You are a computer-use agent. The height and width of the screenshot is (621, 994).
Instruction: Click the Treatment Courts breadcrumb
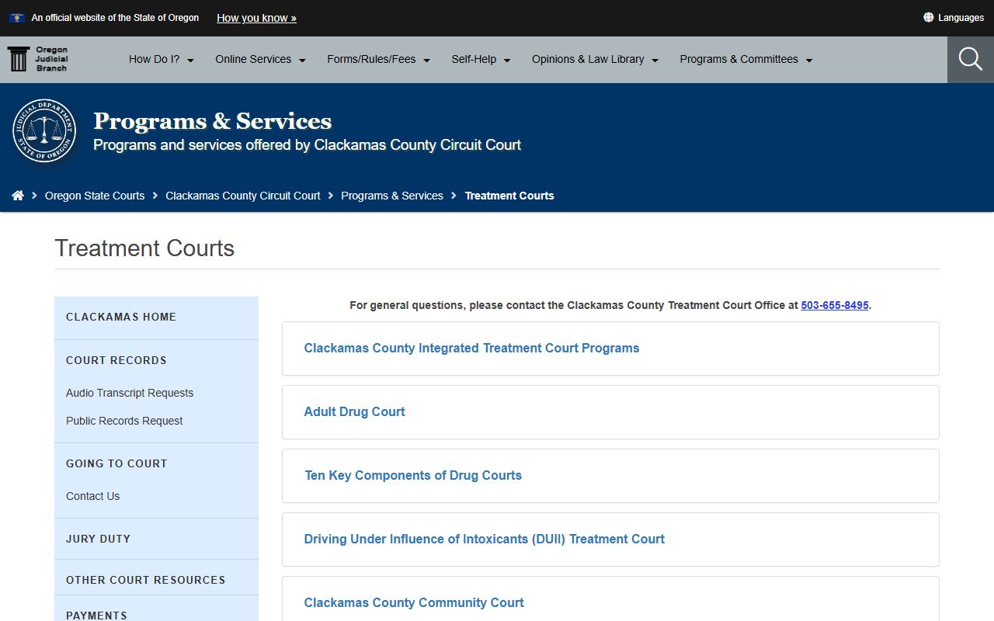509,196
